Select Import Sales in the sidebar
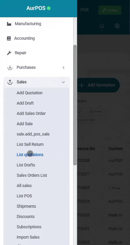130x245 pixels. [28, 237]
